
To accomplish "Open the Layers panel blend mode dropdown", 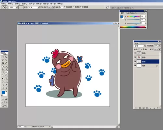I will [144, 46].
